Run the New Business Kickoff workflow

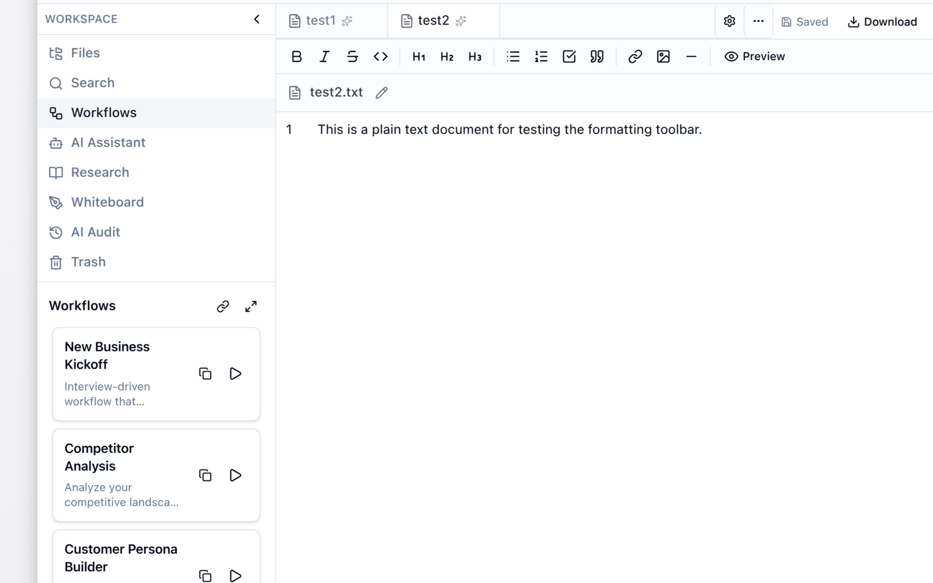pyautogui.click(x=236, y=374)
